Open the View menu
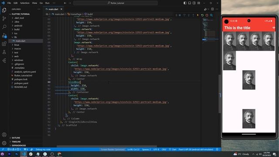279x157 pixels. (x=34, y=3)
